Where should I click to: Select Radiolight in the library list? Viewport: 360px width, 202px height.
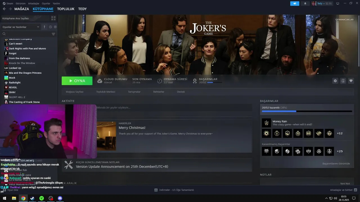coord(15,82)
